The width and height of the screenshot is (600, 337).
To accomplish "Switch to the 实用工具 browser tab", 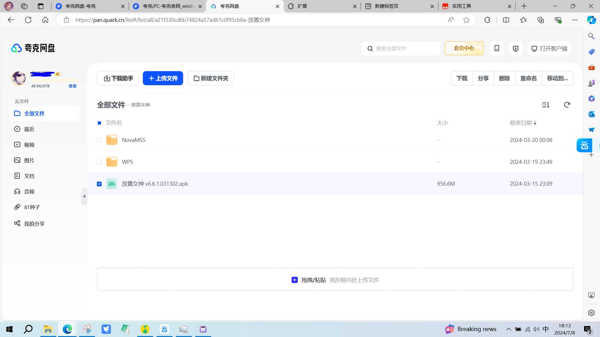I will (x=477, y=6).
